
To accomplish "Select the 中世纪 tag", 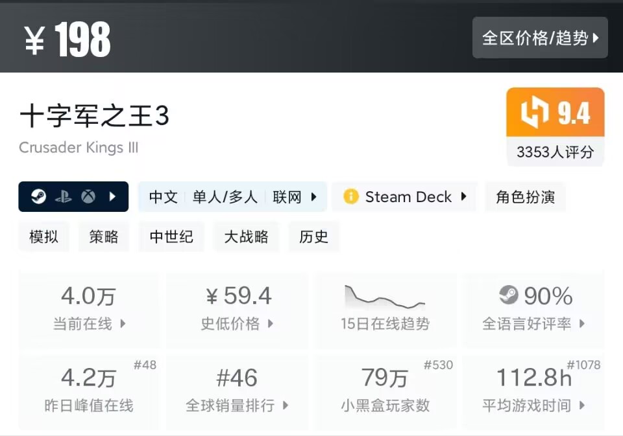I will tap(171, 237).
